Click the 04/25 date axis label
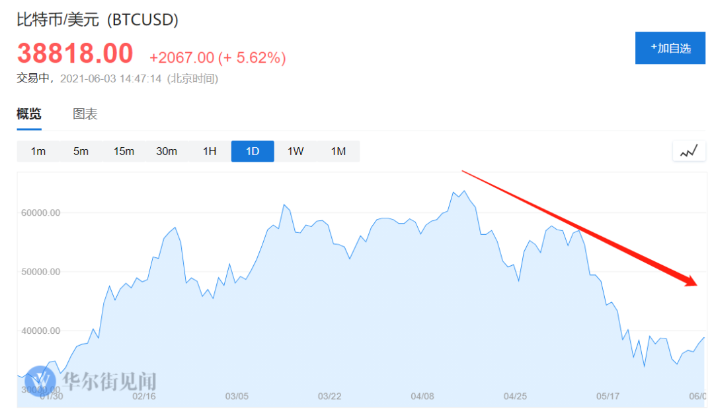 click(514, 397)
